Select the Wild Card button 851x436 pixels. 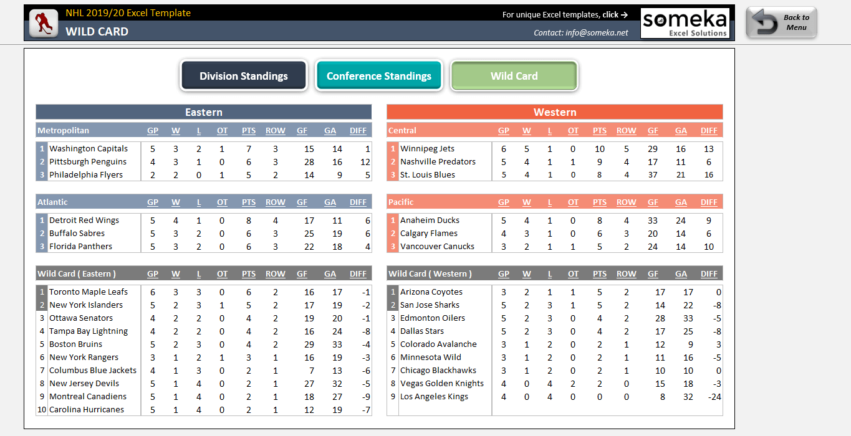click(514, 76)
